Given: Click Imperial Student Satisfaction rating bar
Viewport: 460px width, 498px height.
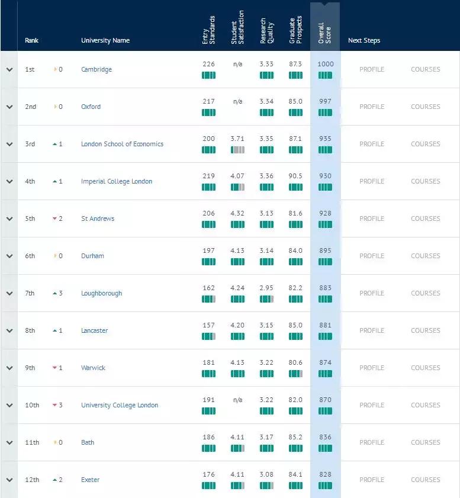Looking at the screenshot, I should coord(237,187).
